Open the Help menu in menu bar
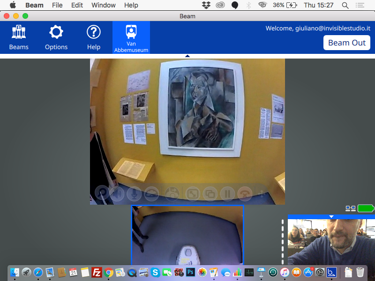The image size is (375, 281). 131,5
